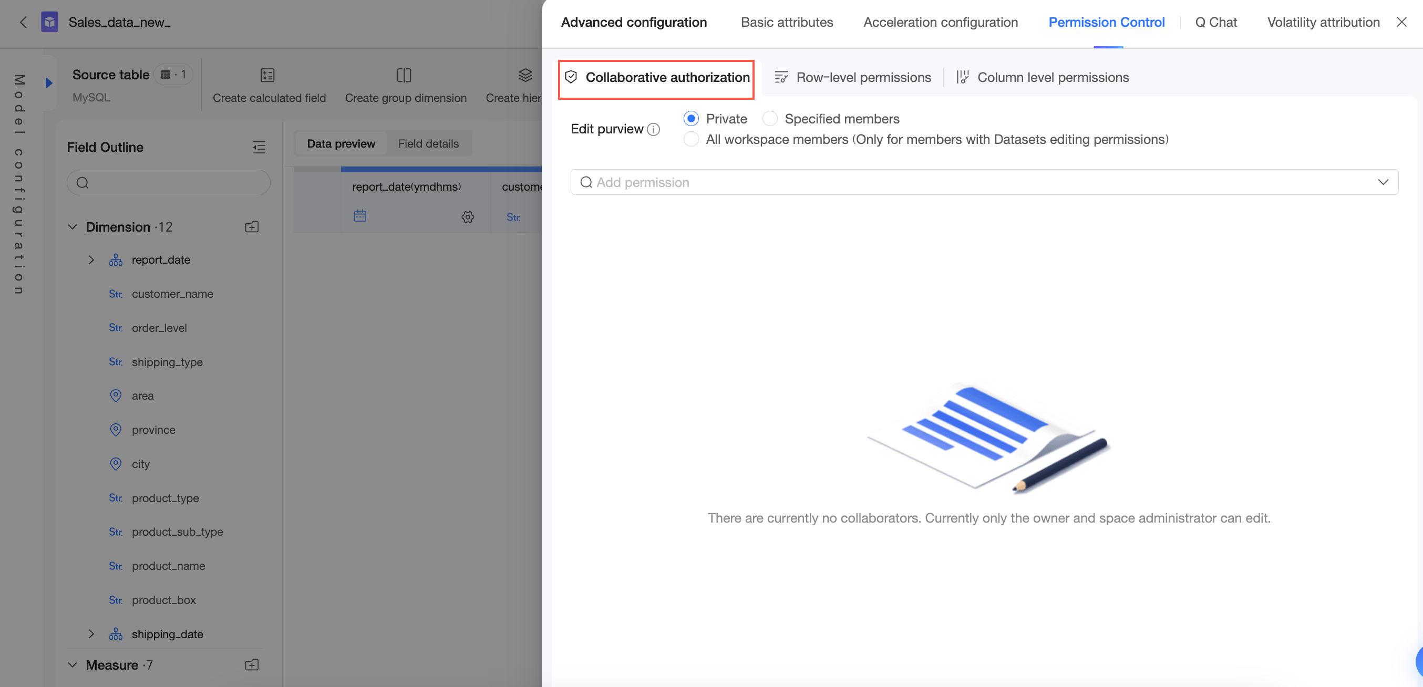Screen dimensions: 1423x687
Task: Click the Create hierarchy layers icon
Action: point(525,75)
